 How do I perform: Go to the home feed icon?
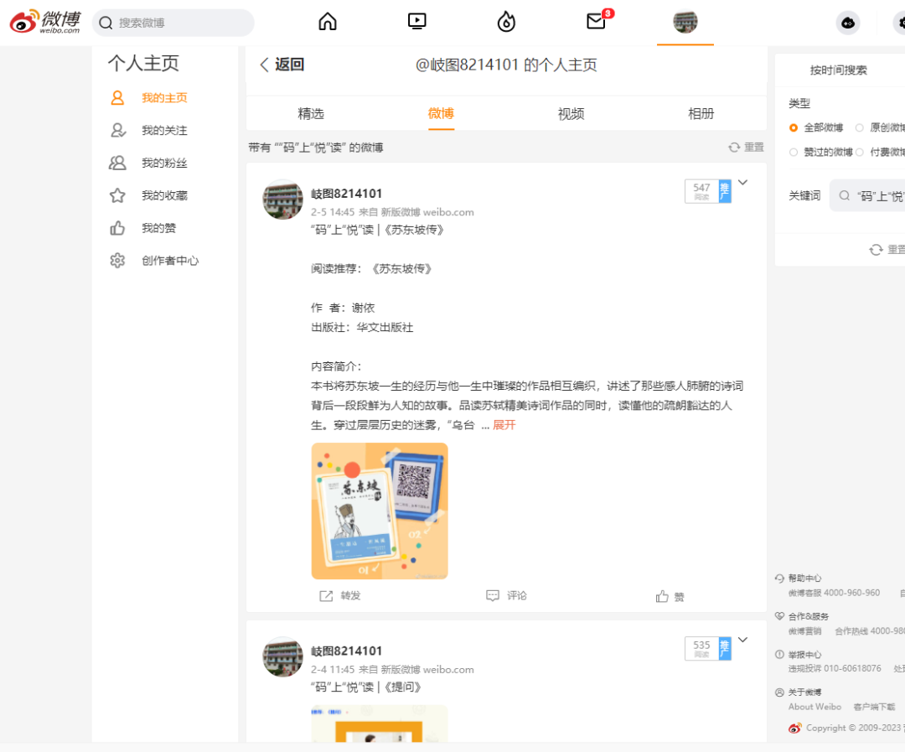(x=328, y=22)
